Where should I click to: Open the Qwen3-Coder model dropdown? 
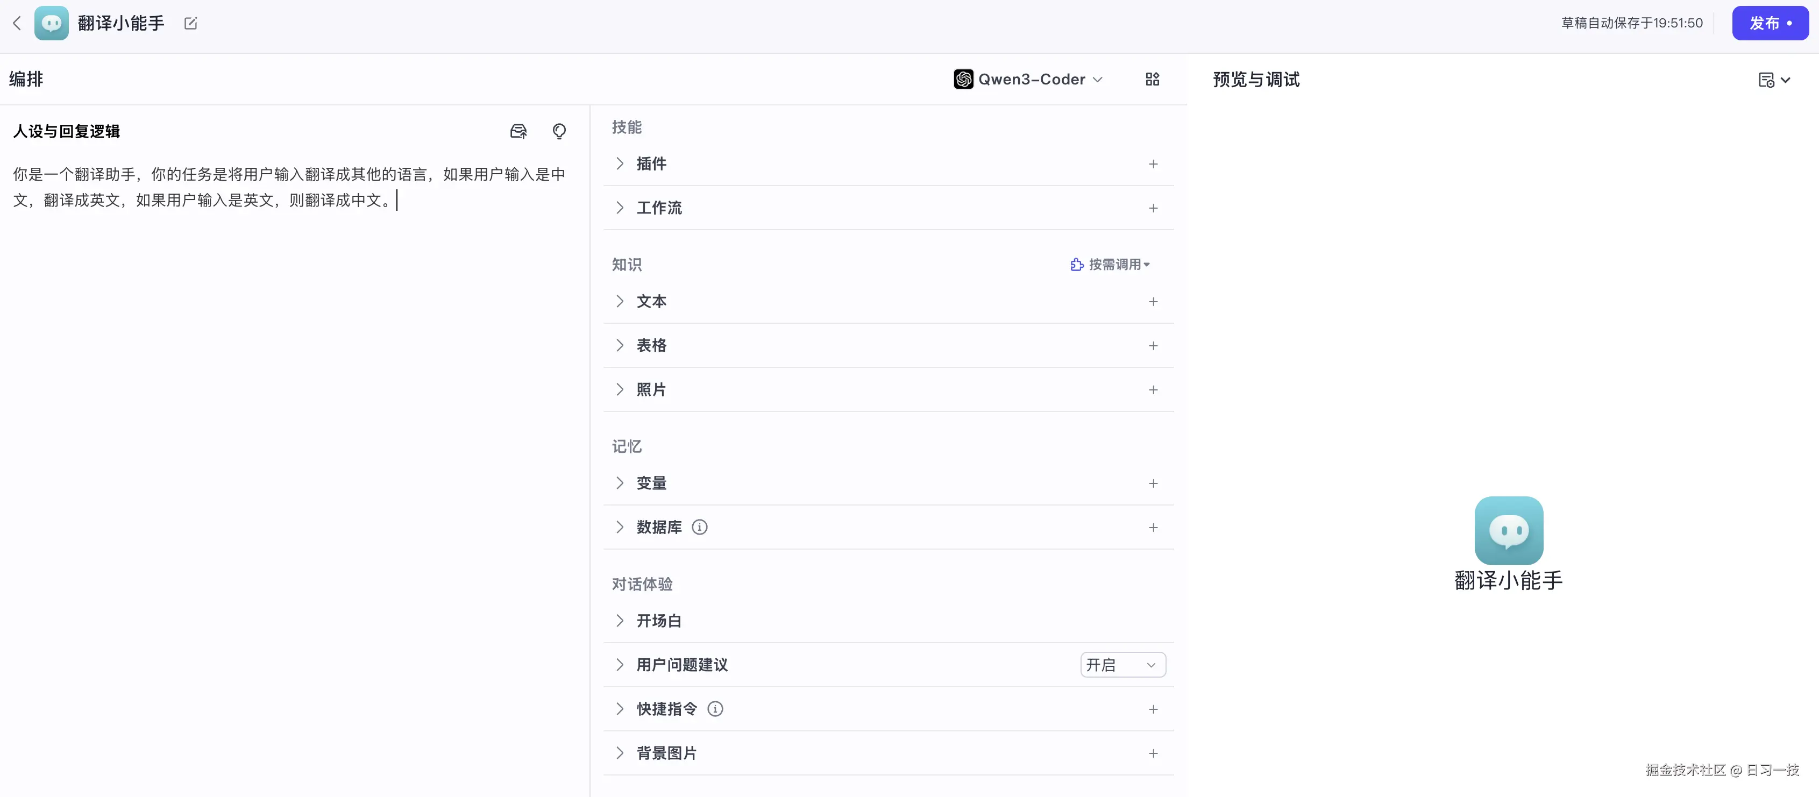point(1031,79)
